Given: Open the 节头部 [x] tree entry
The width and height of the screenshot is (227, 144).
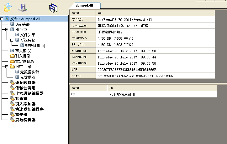Looking at the screenshot, I should (23, 51).
